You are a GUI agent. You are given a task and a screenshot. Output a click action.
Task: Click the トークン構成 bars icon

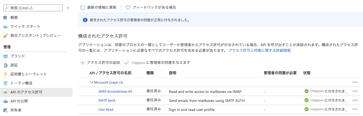pos(5,83)
